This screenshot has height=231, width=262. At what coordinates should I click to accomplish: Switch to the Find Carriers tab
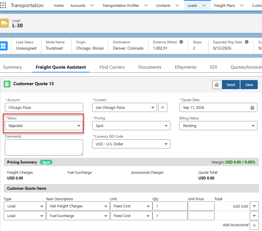112,67
